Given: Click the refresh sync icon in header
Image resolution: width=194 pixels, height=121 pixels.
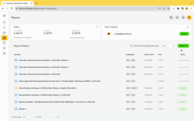Looking at the screenshot, I should pos(171,17).
